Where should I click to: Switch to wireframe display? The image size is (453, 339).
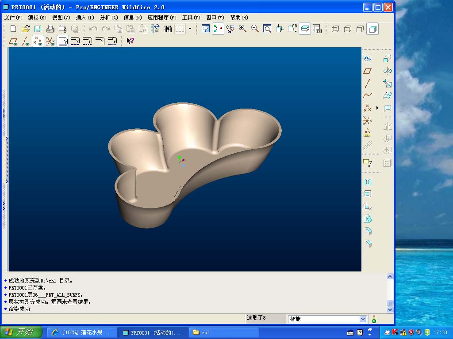click(x=335, y=29)
